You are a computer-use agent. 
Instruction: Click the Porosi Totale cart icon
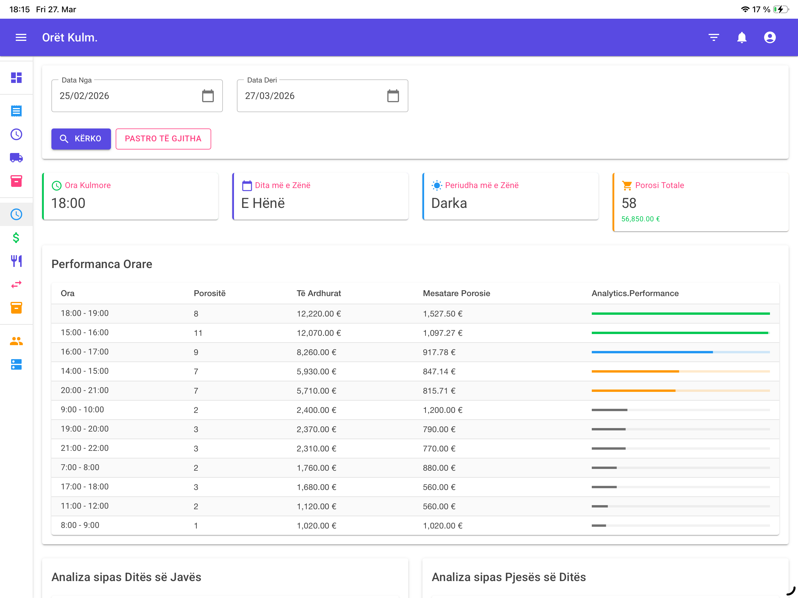pyautogui.click(x=627, y=185)
